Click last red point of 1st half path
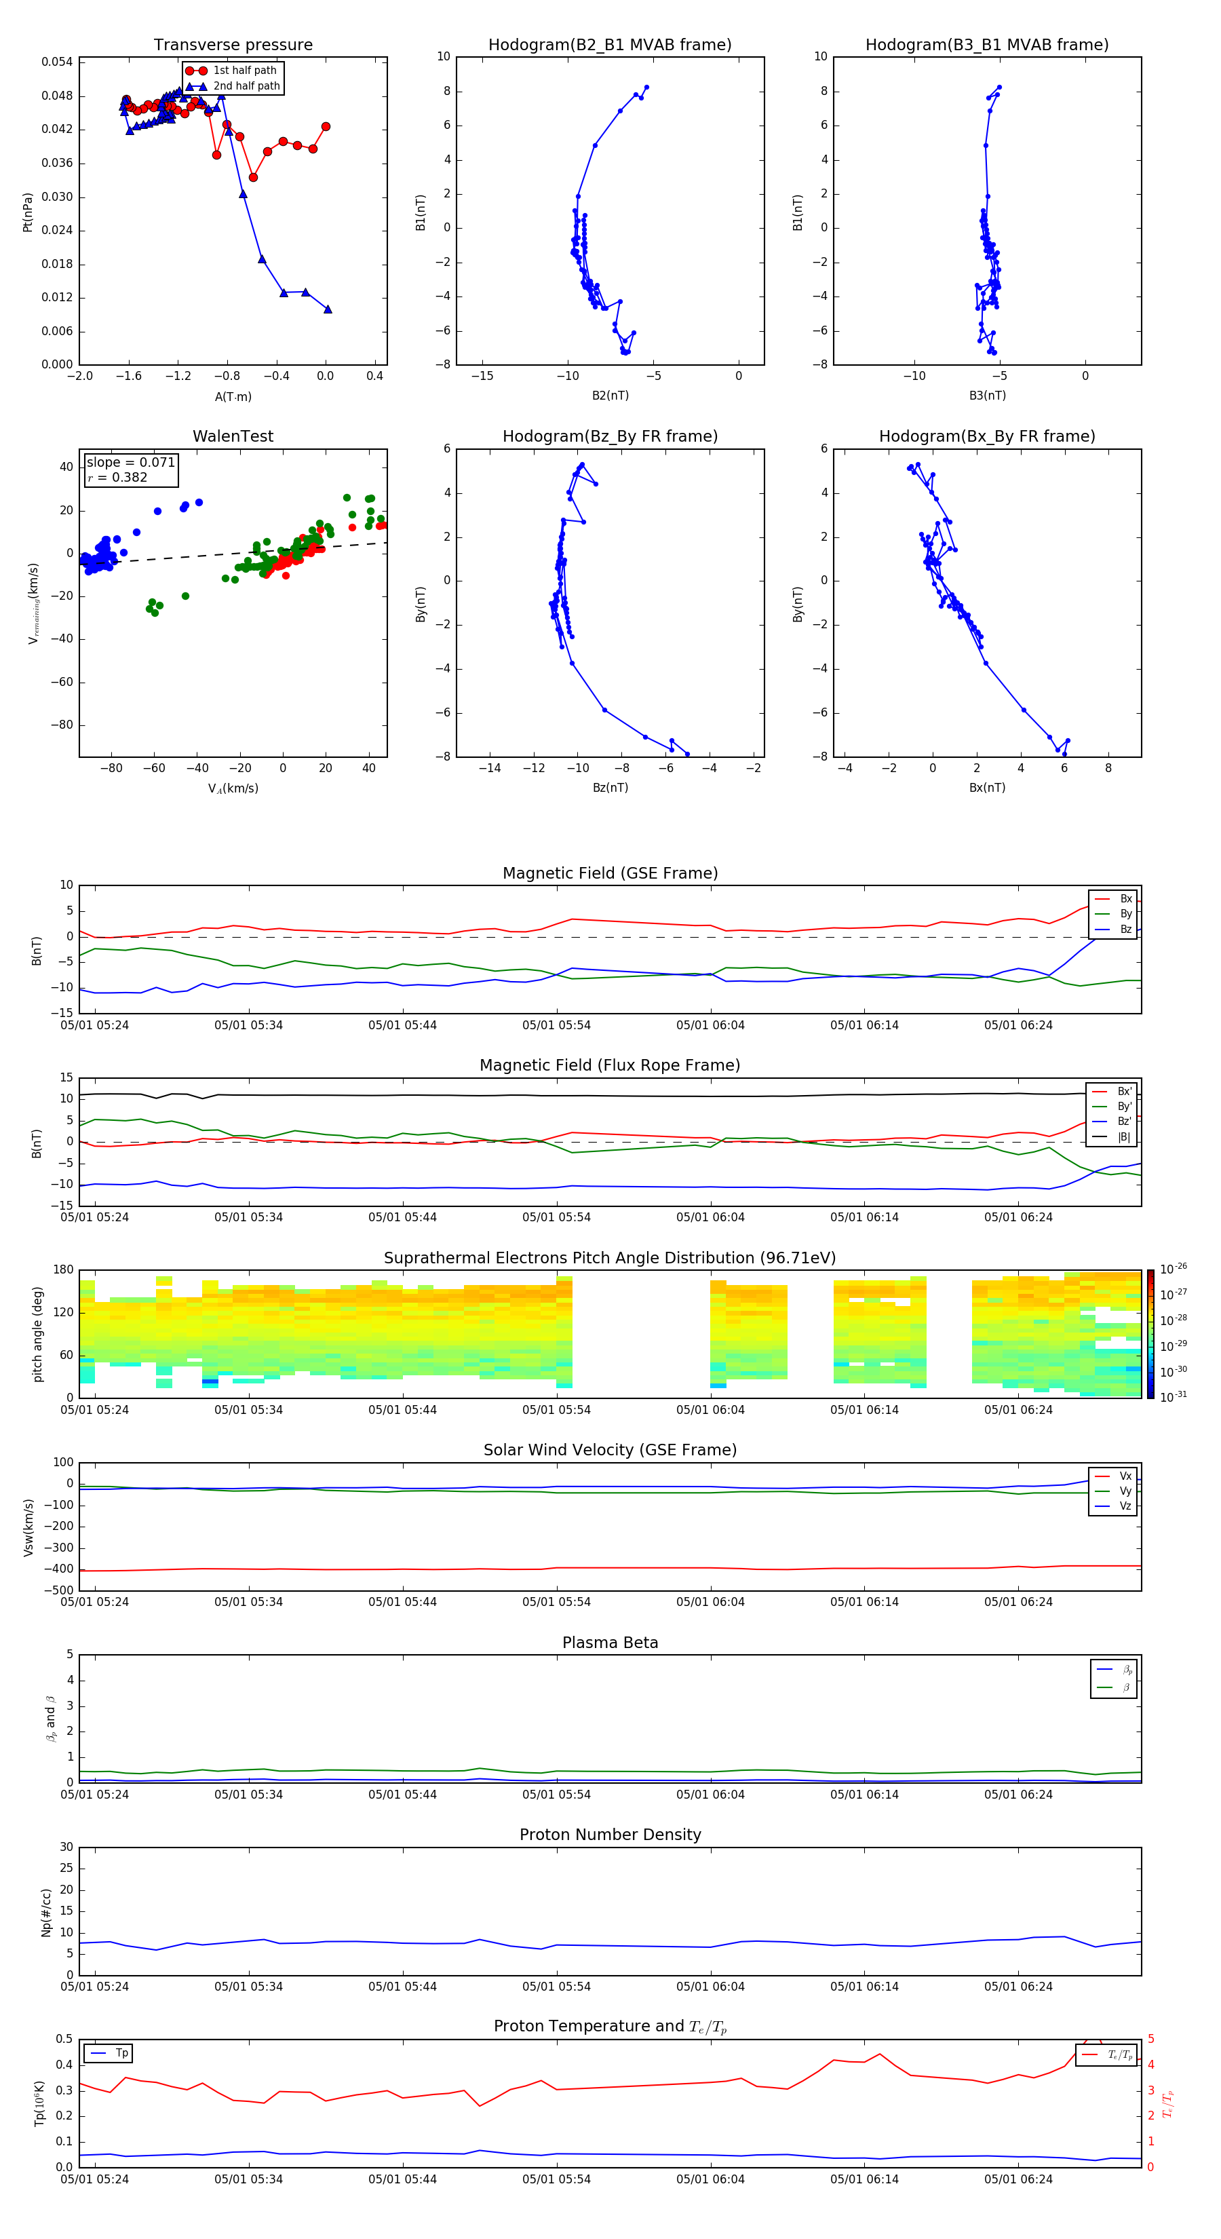The height and width of the screenshot is (2239, 1221). [x=326, y=127]
